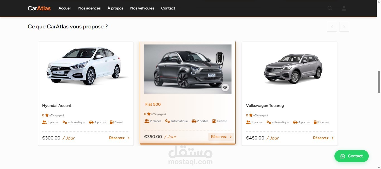Click the seats icon on Hyundai Accent card
This screenshot has height=169, width=381.
[x=44, y=122]
